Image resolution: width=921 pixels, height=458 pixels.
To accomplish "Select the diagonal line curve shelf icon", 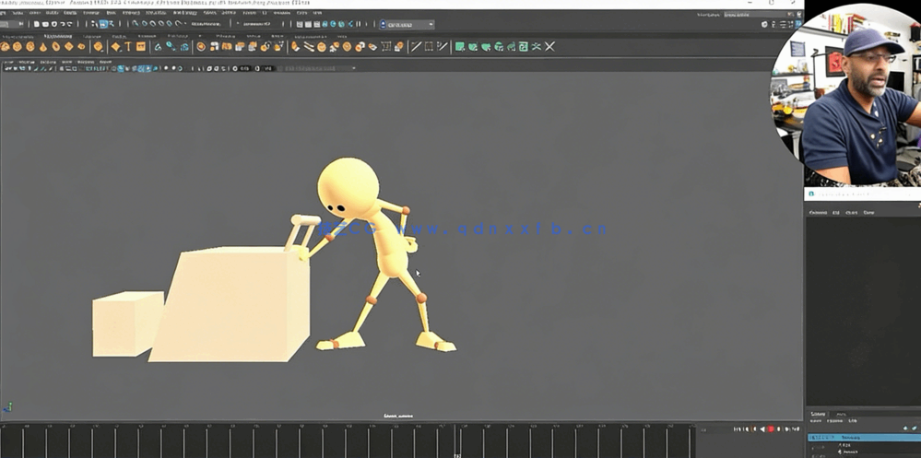I will coord(416,46).
